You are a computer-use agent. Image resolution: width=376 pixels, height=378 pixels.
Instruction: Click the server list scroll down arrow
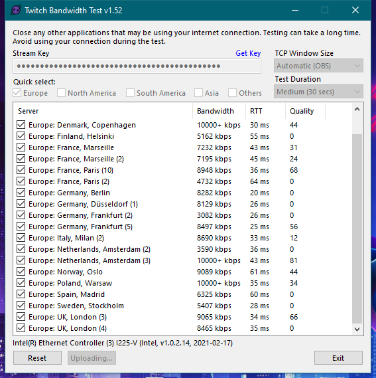pyautogui.click(x=357, y=329)
